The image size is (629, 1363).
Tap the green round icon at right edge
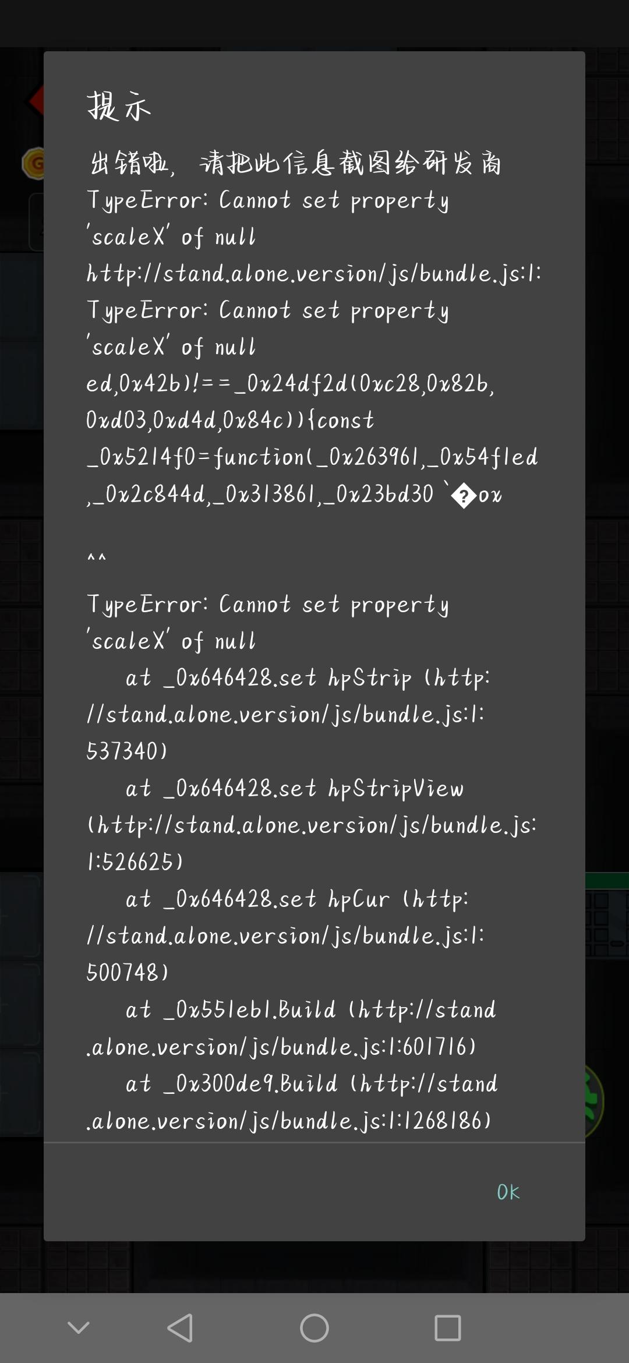[595, 1101]
